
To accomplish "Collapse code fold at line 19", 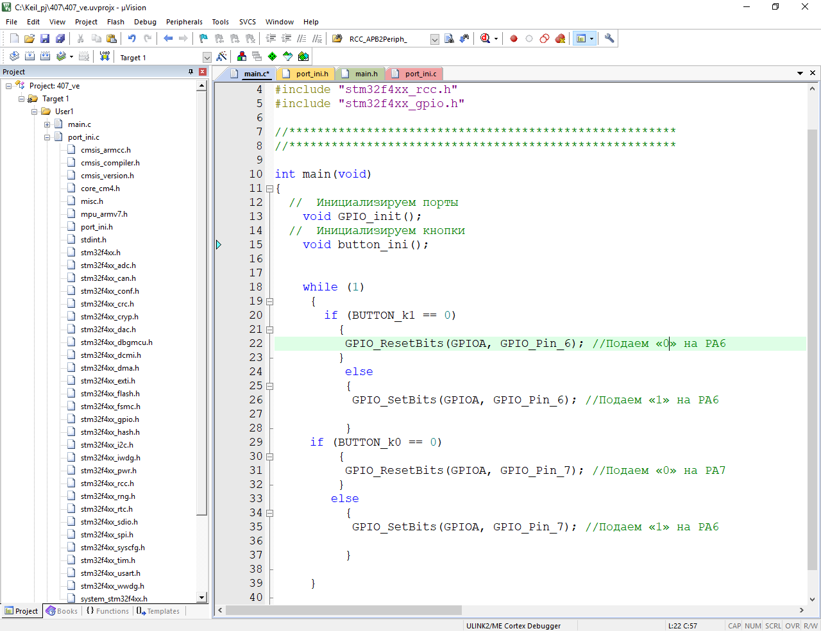I will pos(269,301).
